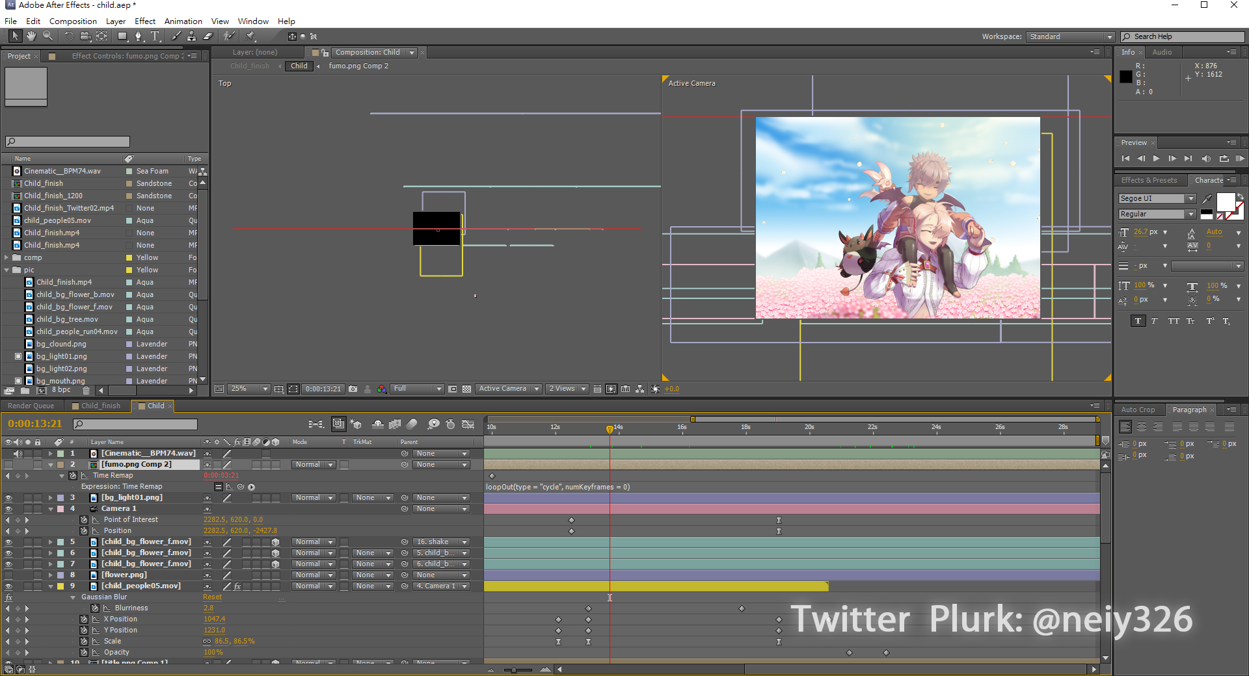The height and width of the screenshot is (676, 1249).
Task: Click Child_finish in composition breadcrumb
Action: pyautogui.click(x=249, y=66)
